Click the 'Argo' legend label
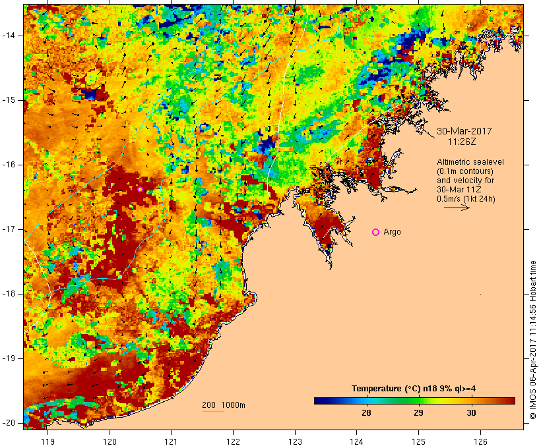Image resolution: width=541 pixels, height=448 pixels. point(393,232)
